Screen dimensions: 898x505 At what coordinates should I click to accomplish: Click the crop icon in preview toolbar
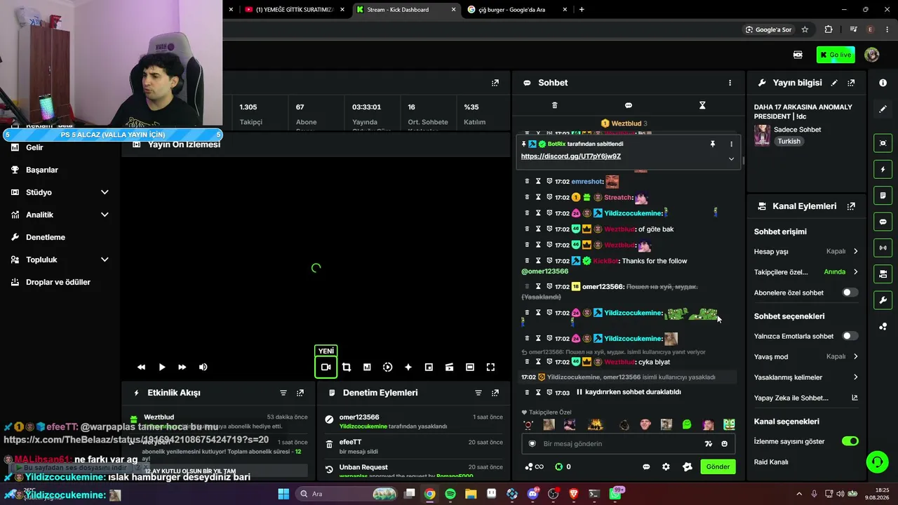point(347,367)
